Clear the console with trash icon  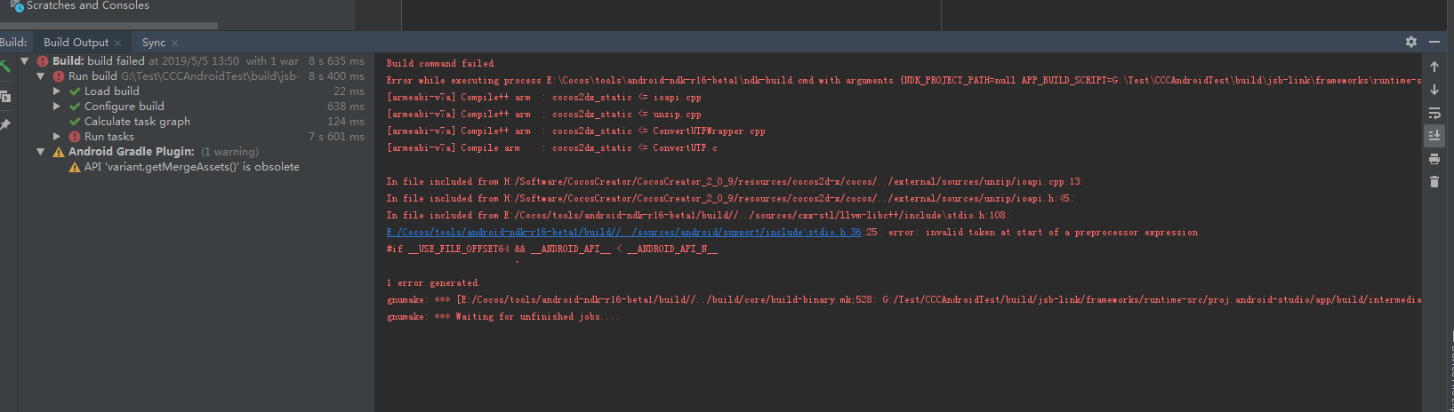coord(1434,182)
